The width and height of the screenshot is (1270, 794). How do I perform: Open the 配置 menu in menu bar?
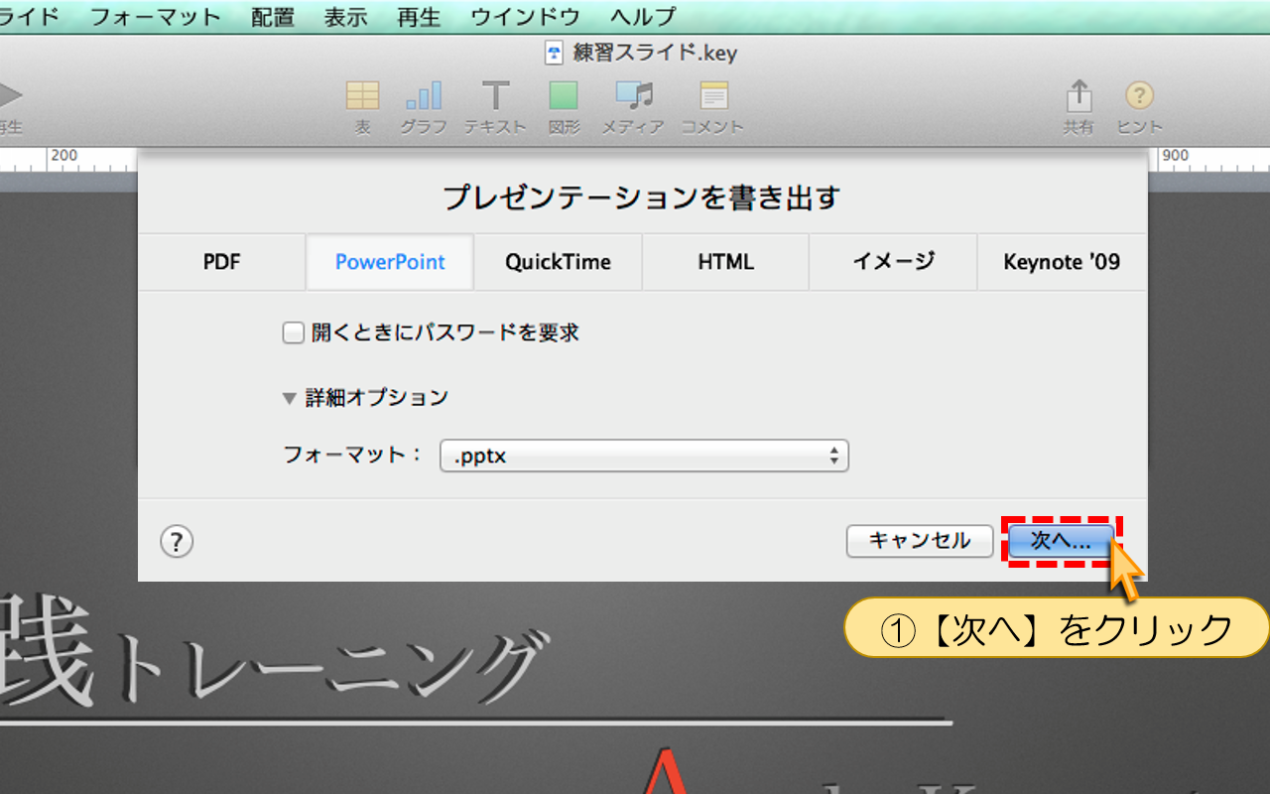(x=273, y=17)
